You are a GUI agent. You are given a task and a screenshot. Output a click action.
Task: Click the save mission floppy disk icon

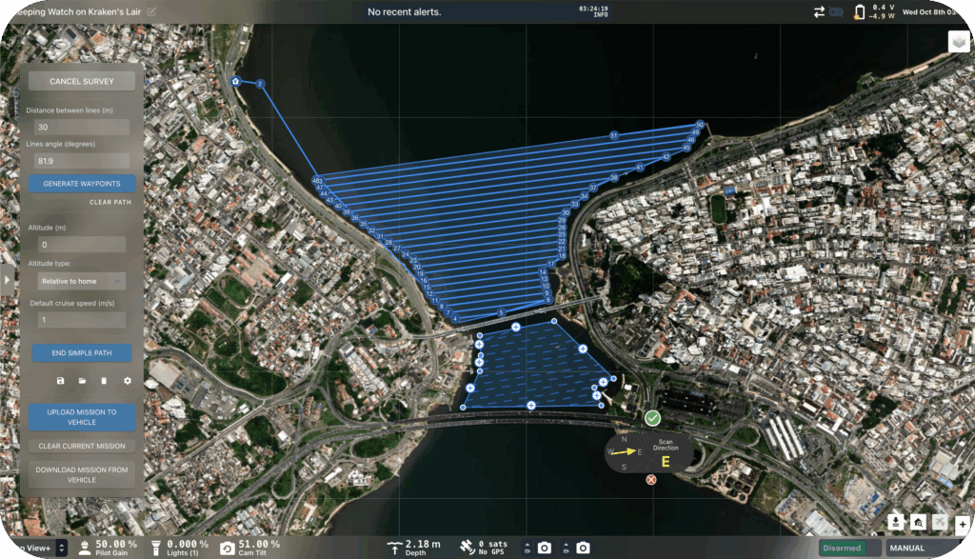pyautogui.click(x=61, y=381)
